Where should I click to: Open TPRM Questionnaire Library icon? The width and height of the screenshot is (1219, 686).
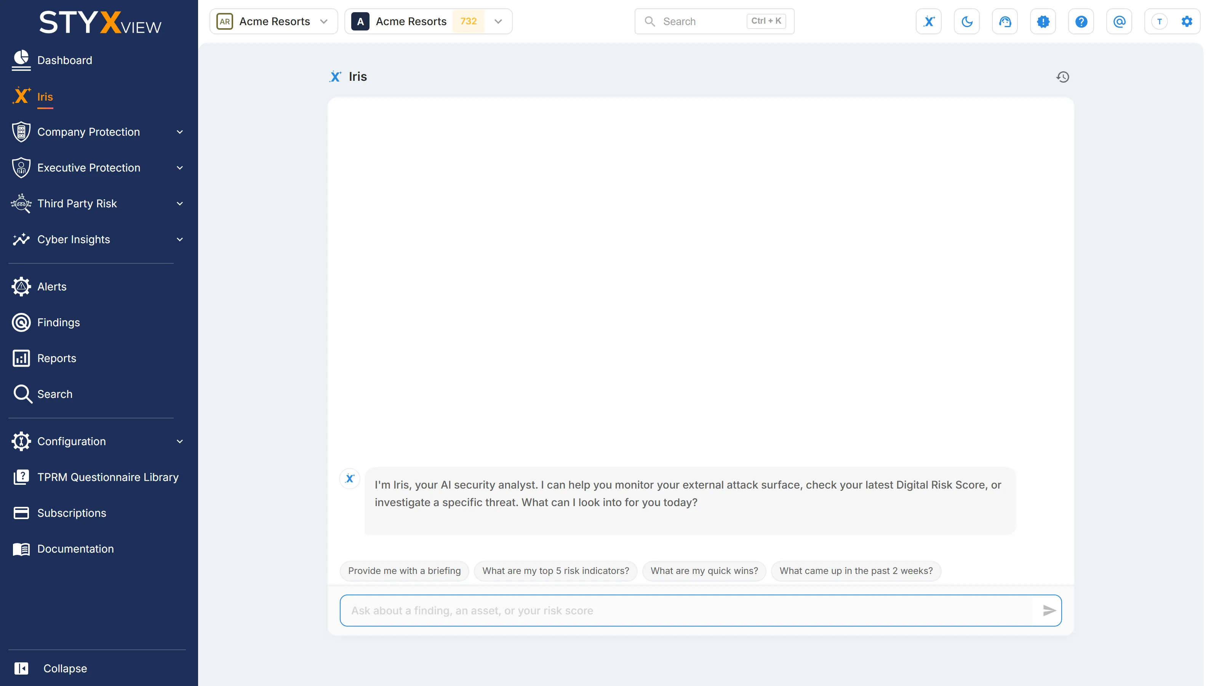[x=21, y=477]
